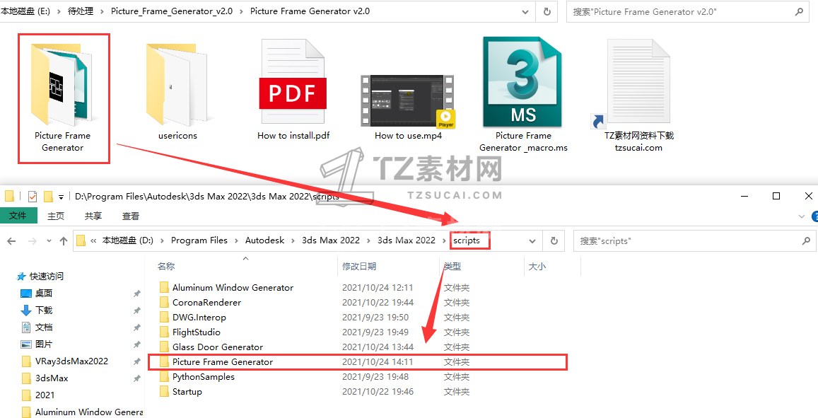Screen dimensions: 818x418
Task: Click the back navigation arrow
Action: click(x=11, y=240)
